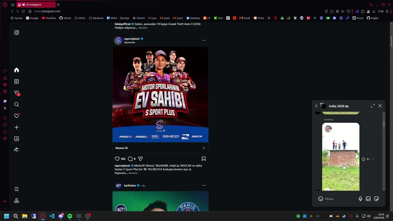Open Spotify from the taskbar
Image resolution: width=393 pixels, height=221 pixels.
point(70,216)
